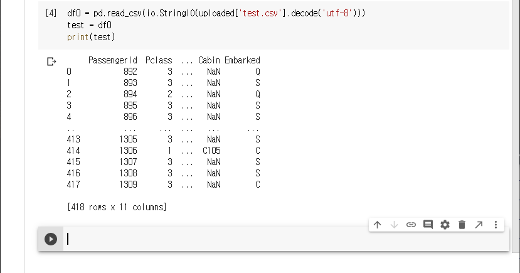Click the C105 Cabin value in output
The image size is (520, 273).
click(x=213, y=151)
